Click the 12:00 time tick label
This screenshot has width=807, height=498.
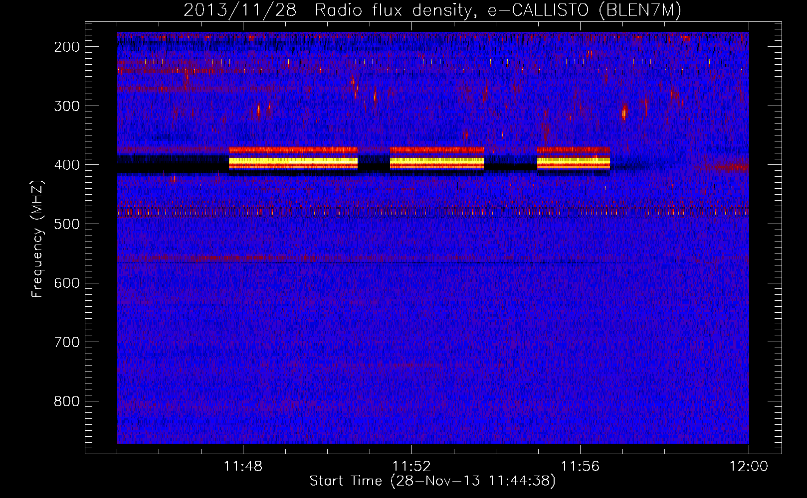tap(749, 467)
